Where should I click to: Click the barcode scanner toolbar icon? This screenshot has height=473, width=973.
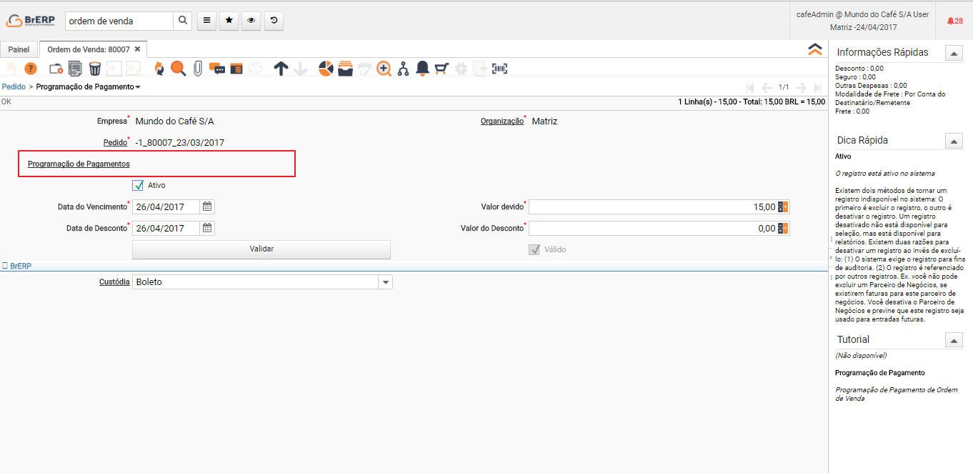499,69
